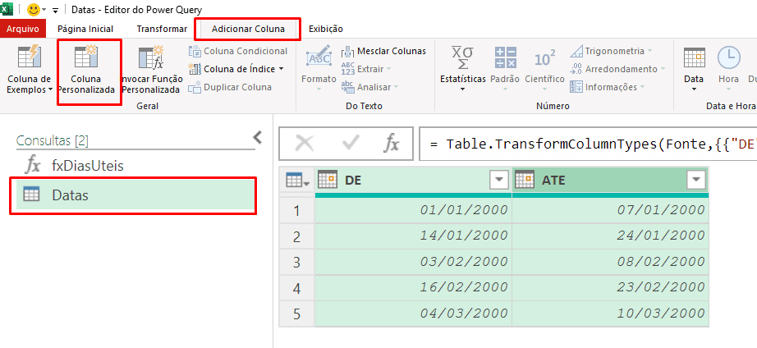757x348 pixels.
Task: Click cell 16/02/2000
Action: pos(414,289)
